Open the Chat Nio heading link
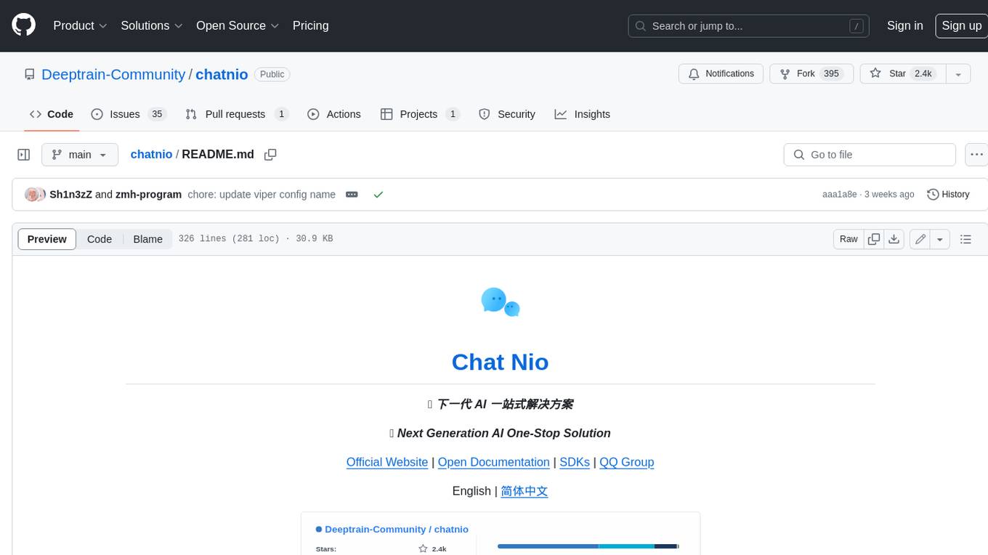This screenshot has width=988, height=555. (500, 362)
